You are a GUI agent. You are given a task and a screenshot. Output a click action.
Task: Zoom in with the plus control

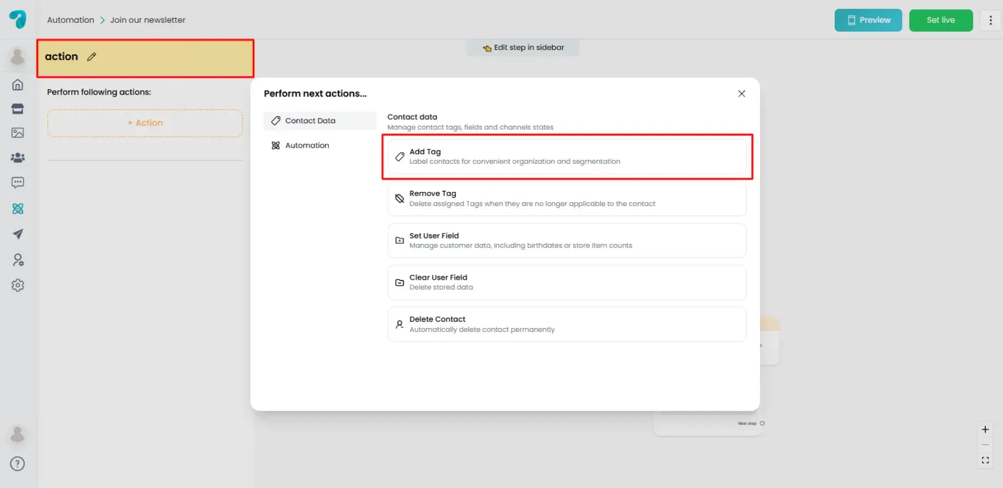[x=985, y=430]
